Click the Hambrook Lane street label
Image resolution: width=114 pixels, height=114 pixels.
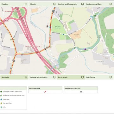click(x=6, y=47)
